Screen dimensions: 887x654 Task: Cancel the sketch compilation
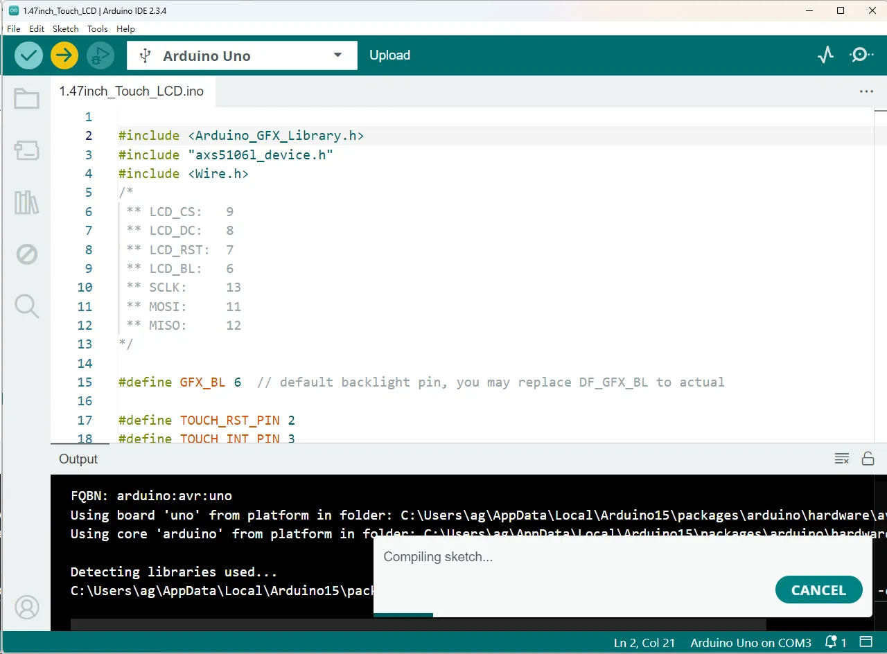click(819, 590)
